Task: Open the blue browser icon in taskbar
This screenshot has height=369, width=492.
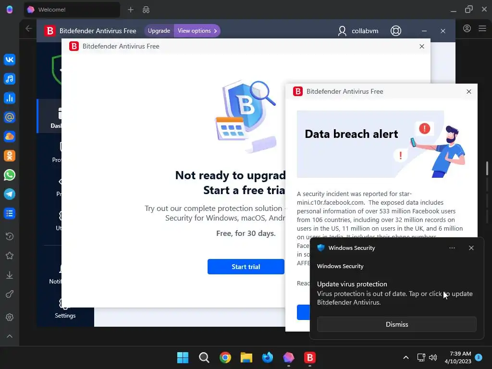Action: coord(267,357)
